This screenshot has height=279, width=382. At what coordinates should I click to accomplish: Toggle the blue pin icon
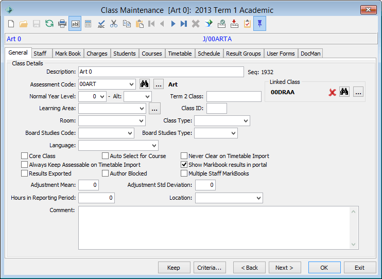click(x=259, y=24)
